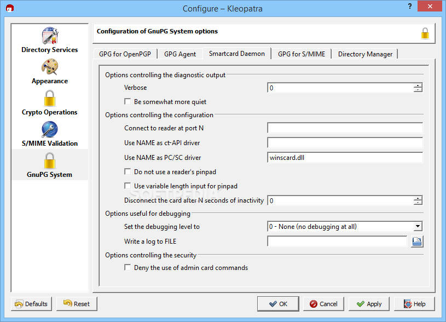This screenshot has height=322, width=446.
Task: Open the debugging level dropdown
Action: 418,227
